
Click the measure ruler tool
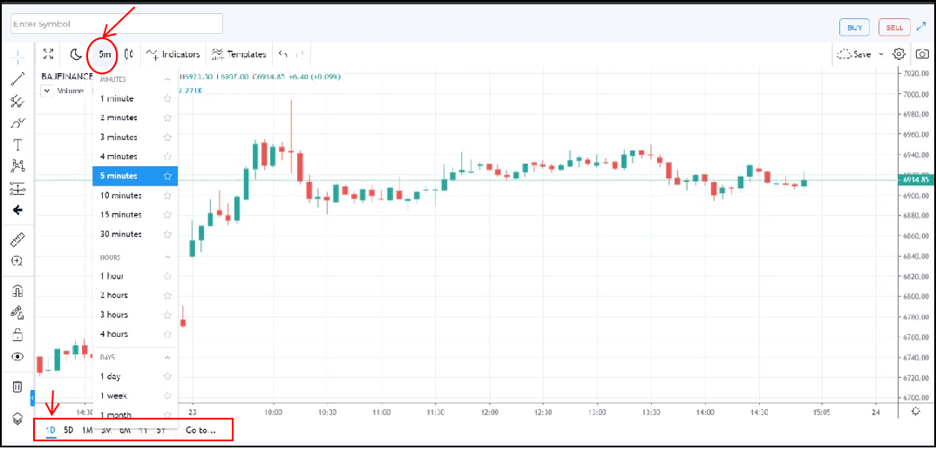[17, 239]
